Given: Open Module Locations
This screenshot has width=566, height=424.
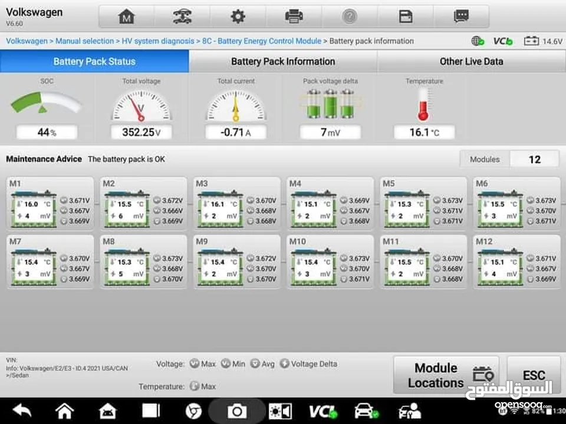Looking at the screenshot, I should tap(446, 375).
